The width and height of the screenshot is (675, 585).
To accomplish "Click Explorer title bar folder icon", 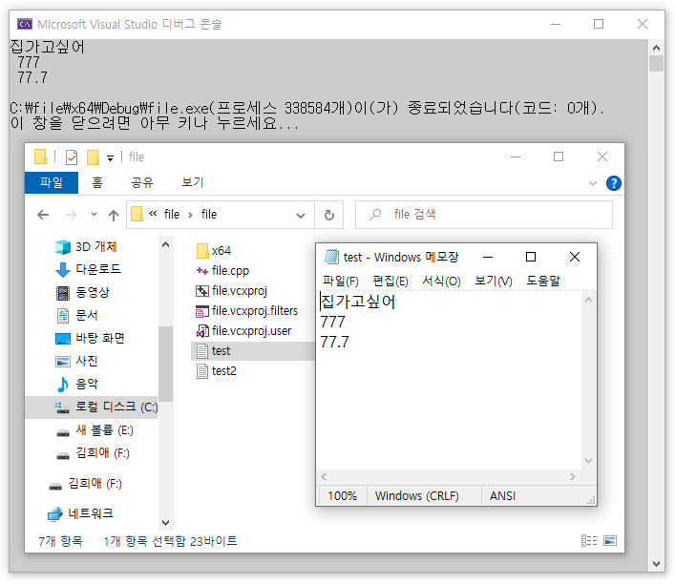I will tap(40, 157).
